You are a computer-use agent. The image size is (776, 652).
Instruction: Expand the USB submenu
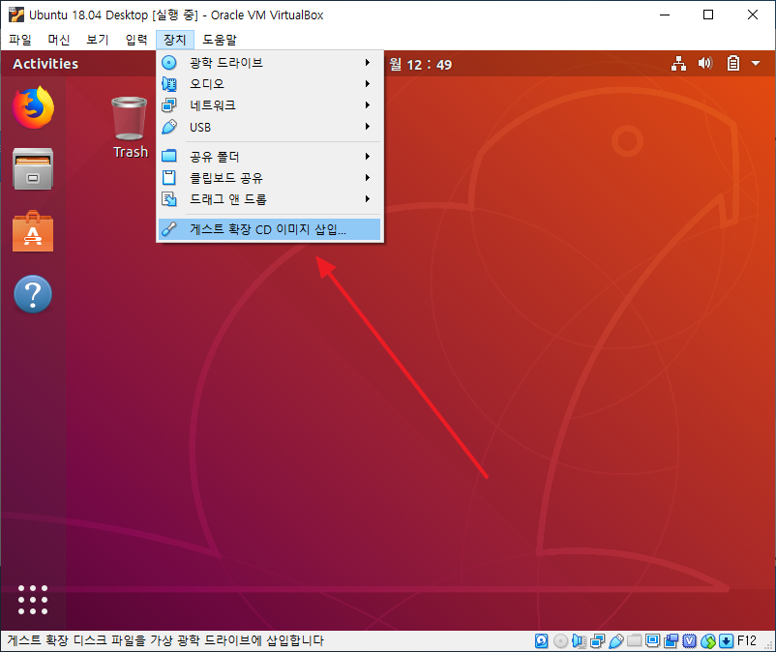tap(270, 127)
